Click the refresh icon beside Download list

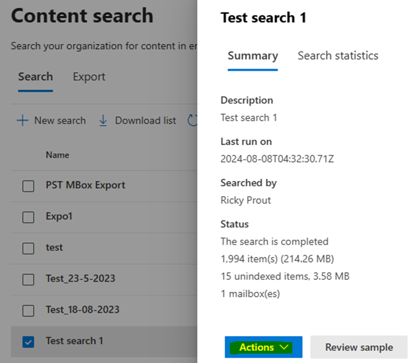[x=193, y=121]
